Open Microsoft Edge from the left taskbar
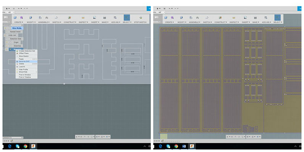 pyautogui.click(x=10, y=146)
